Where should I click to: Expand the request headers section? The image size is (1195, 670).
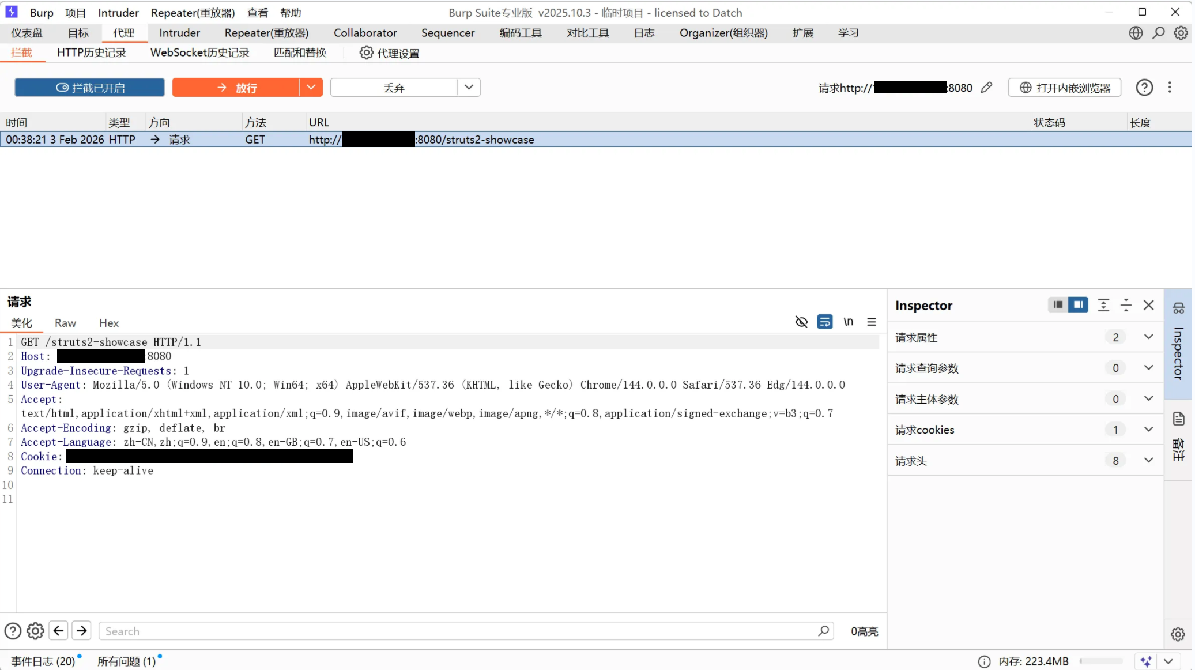1026,461
